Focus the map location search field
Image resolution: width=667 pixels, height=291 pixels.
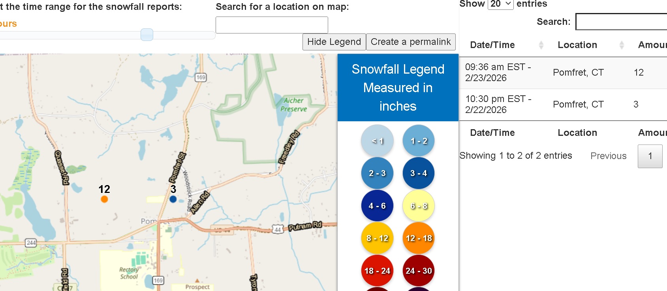click(272, 25)
